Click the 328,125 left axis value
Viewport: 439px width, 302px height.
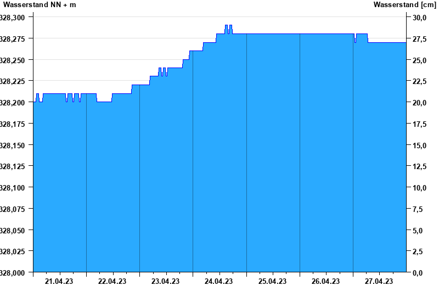tap(12, 166)
